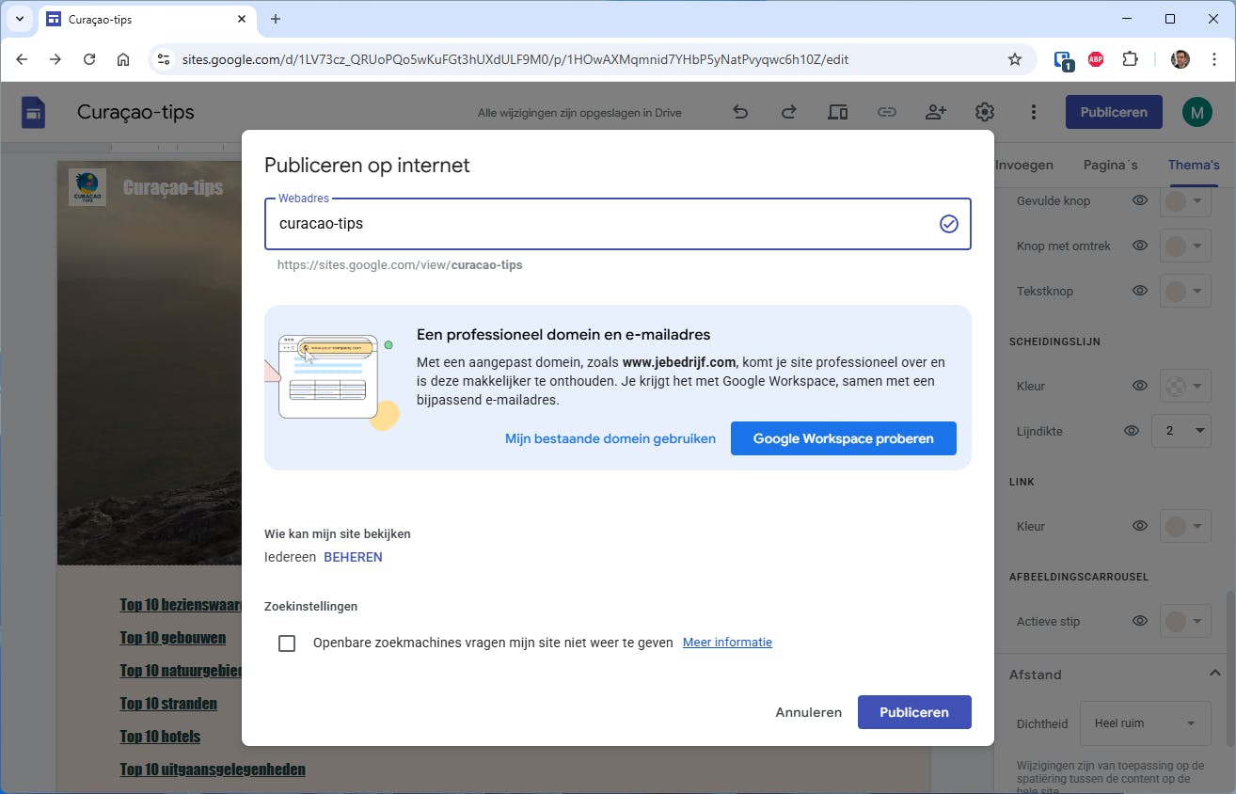Click BEHEREN to manage viewers
Image resolution: width=1236 pixels, height=794 pixels.
pyautogui.click(x=354, y=557)
